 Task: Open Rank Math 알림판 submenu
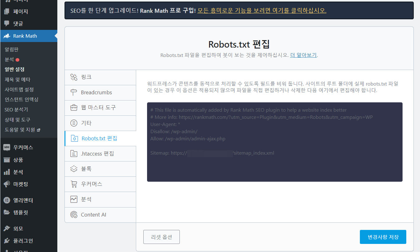12,49
